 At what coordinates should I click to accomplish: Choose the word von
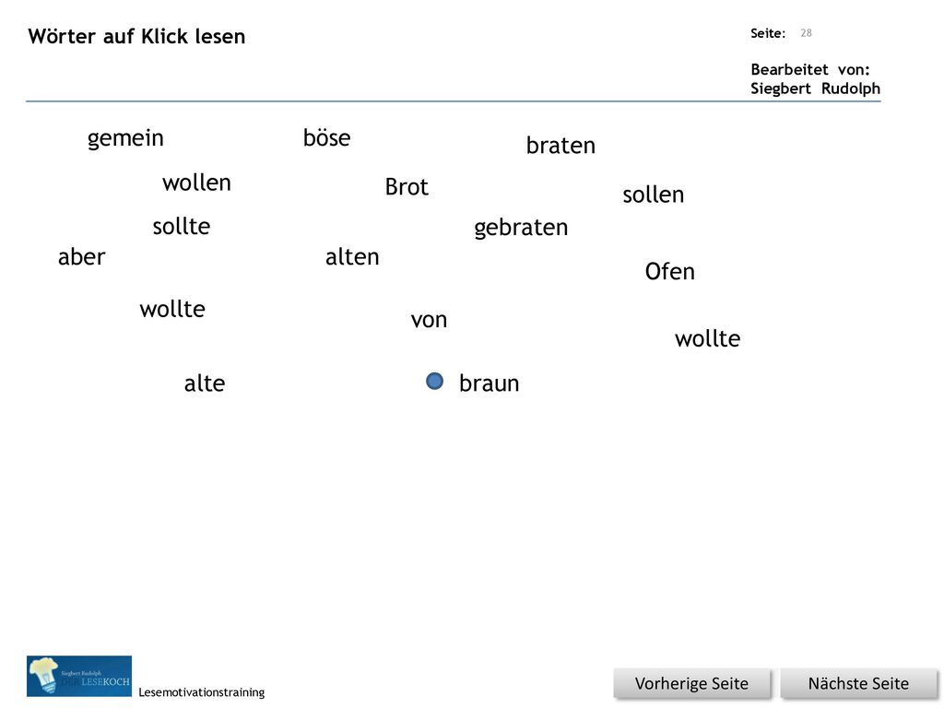[x=429, y=320]
